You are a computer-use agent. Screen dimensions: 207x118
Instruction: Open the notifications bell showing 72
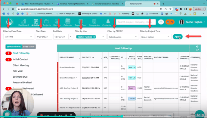pyautogui.click(x=170, y=22)
